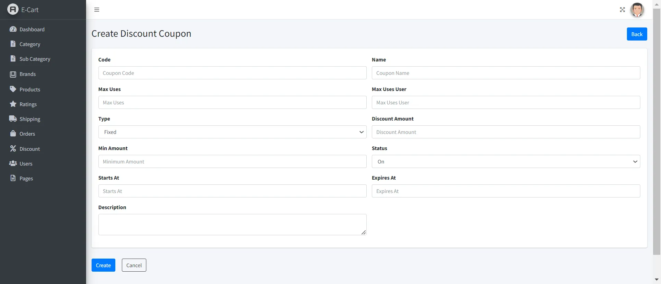
Task: Click the Brands book icon
Action: tap(13, 74)
